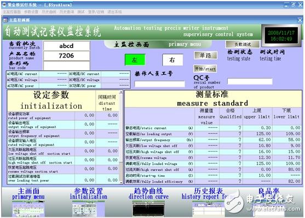The image size is (305, 218).
Task: Click the 操作人员工号 operator ID field
Action: click(x=159, y=84)
